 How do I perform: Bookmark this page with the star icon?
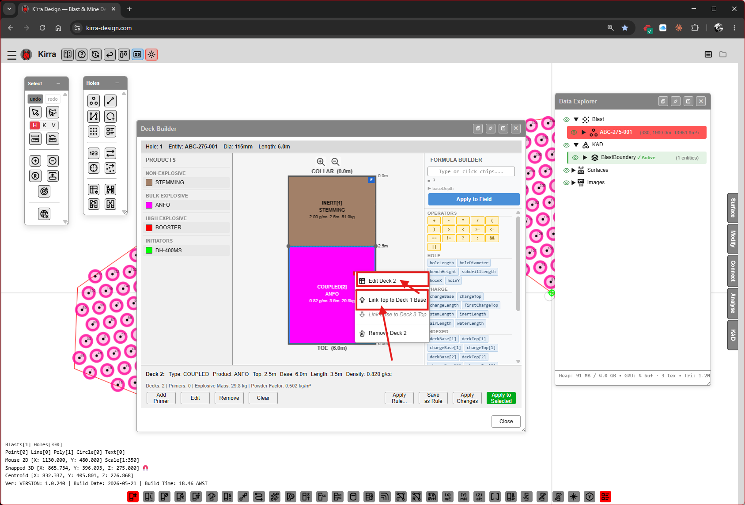tap(625, 28)
